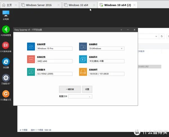Click the 系统语言 field showing 中文(简体)-中国
Image resolution: width=169 pixels, height=137 pixels.
coord(106,61)
